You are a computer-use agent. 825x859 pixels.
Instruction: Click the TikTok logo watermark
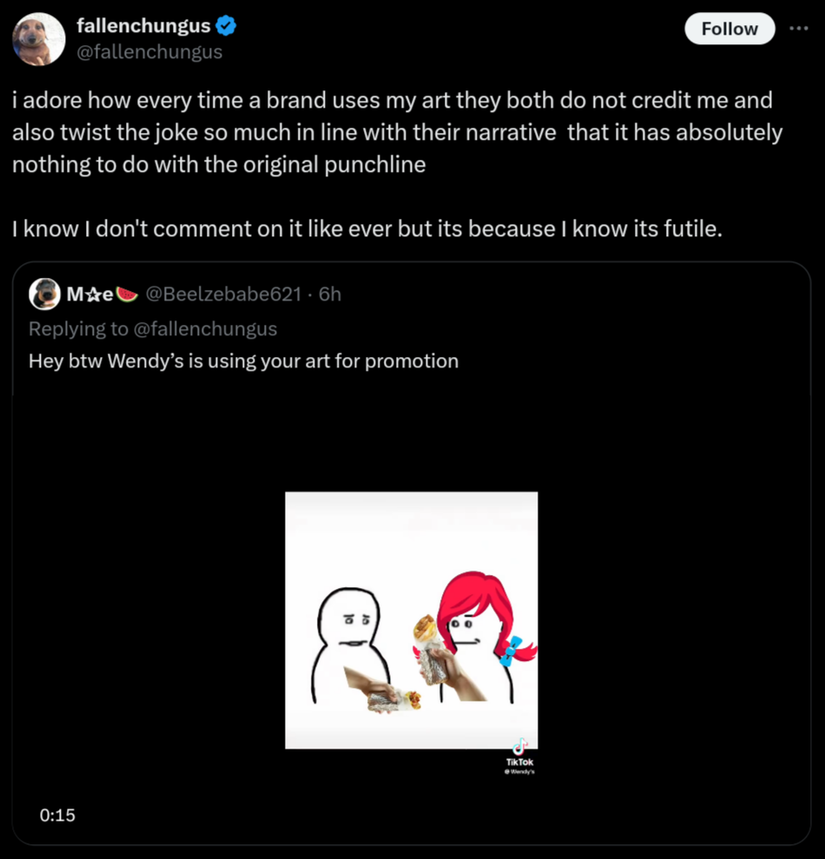[520, 747]
